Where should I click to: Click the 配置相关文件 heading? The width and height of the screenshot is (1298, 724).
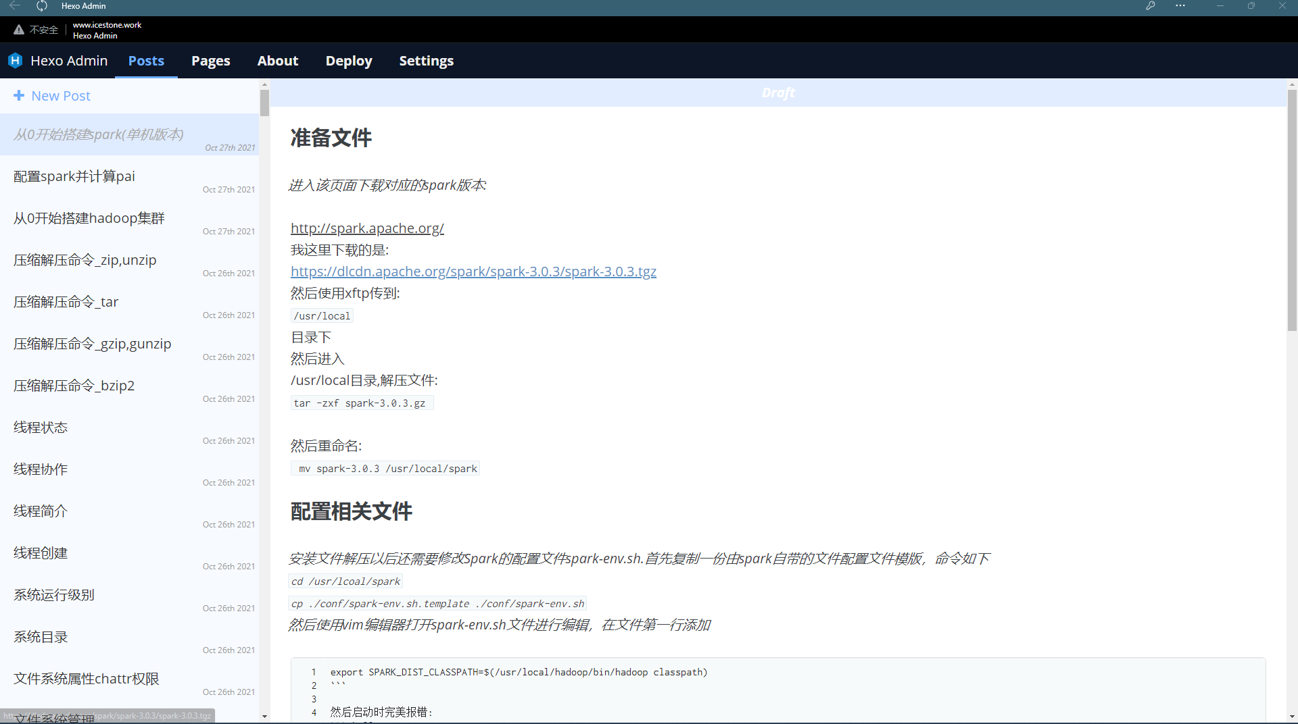pyautogui.click(x=352, y=511)
